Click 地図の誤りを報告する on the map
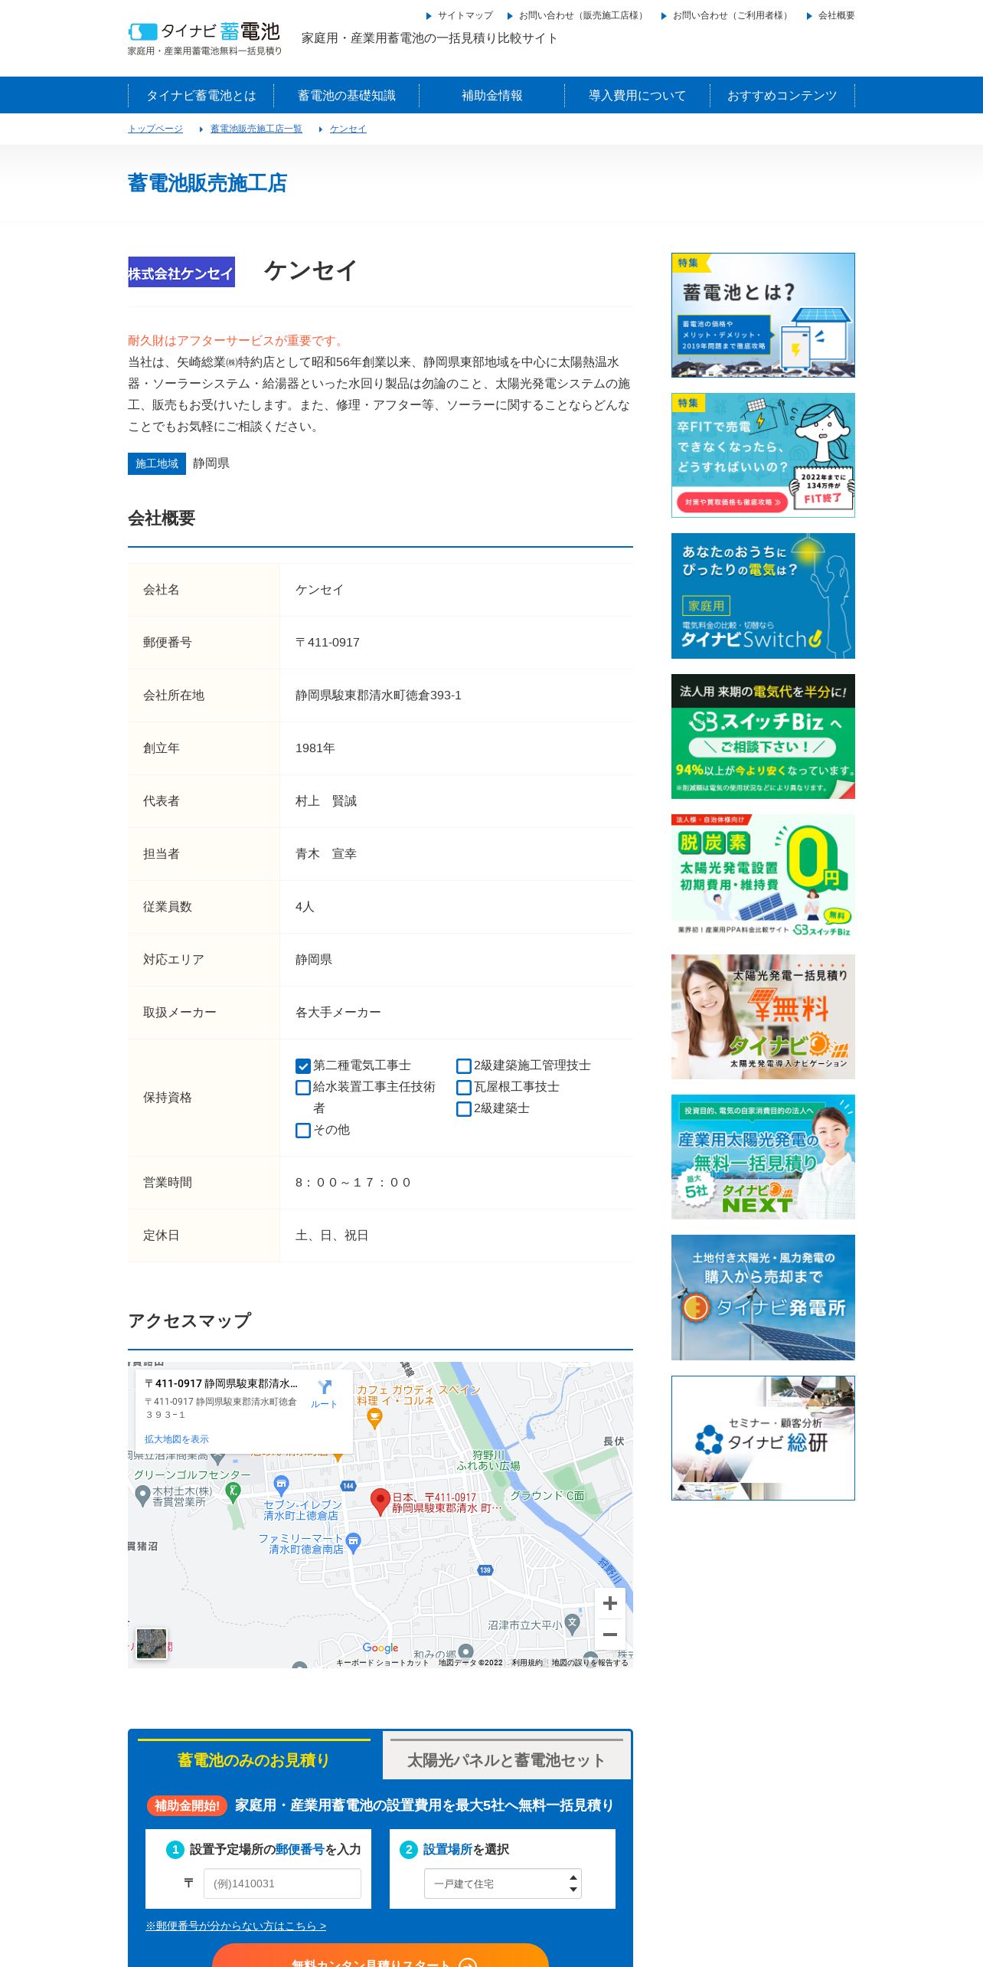This screenshot has height=1967, width=983. pyautogui.click(x=589, y=1662)
